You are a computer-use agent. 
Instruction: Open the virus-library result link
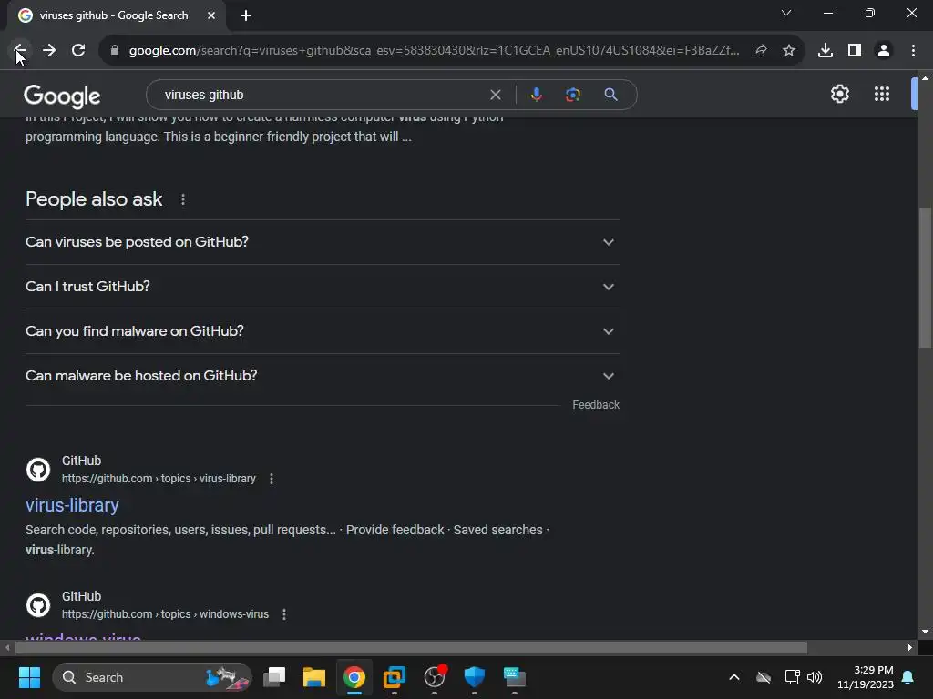click(72, 505)
